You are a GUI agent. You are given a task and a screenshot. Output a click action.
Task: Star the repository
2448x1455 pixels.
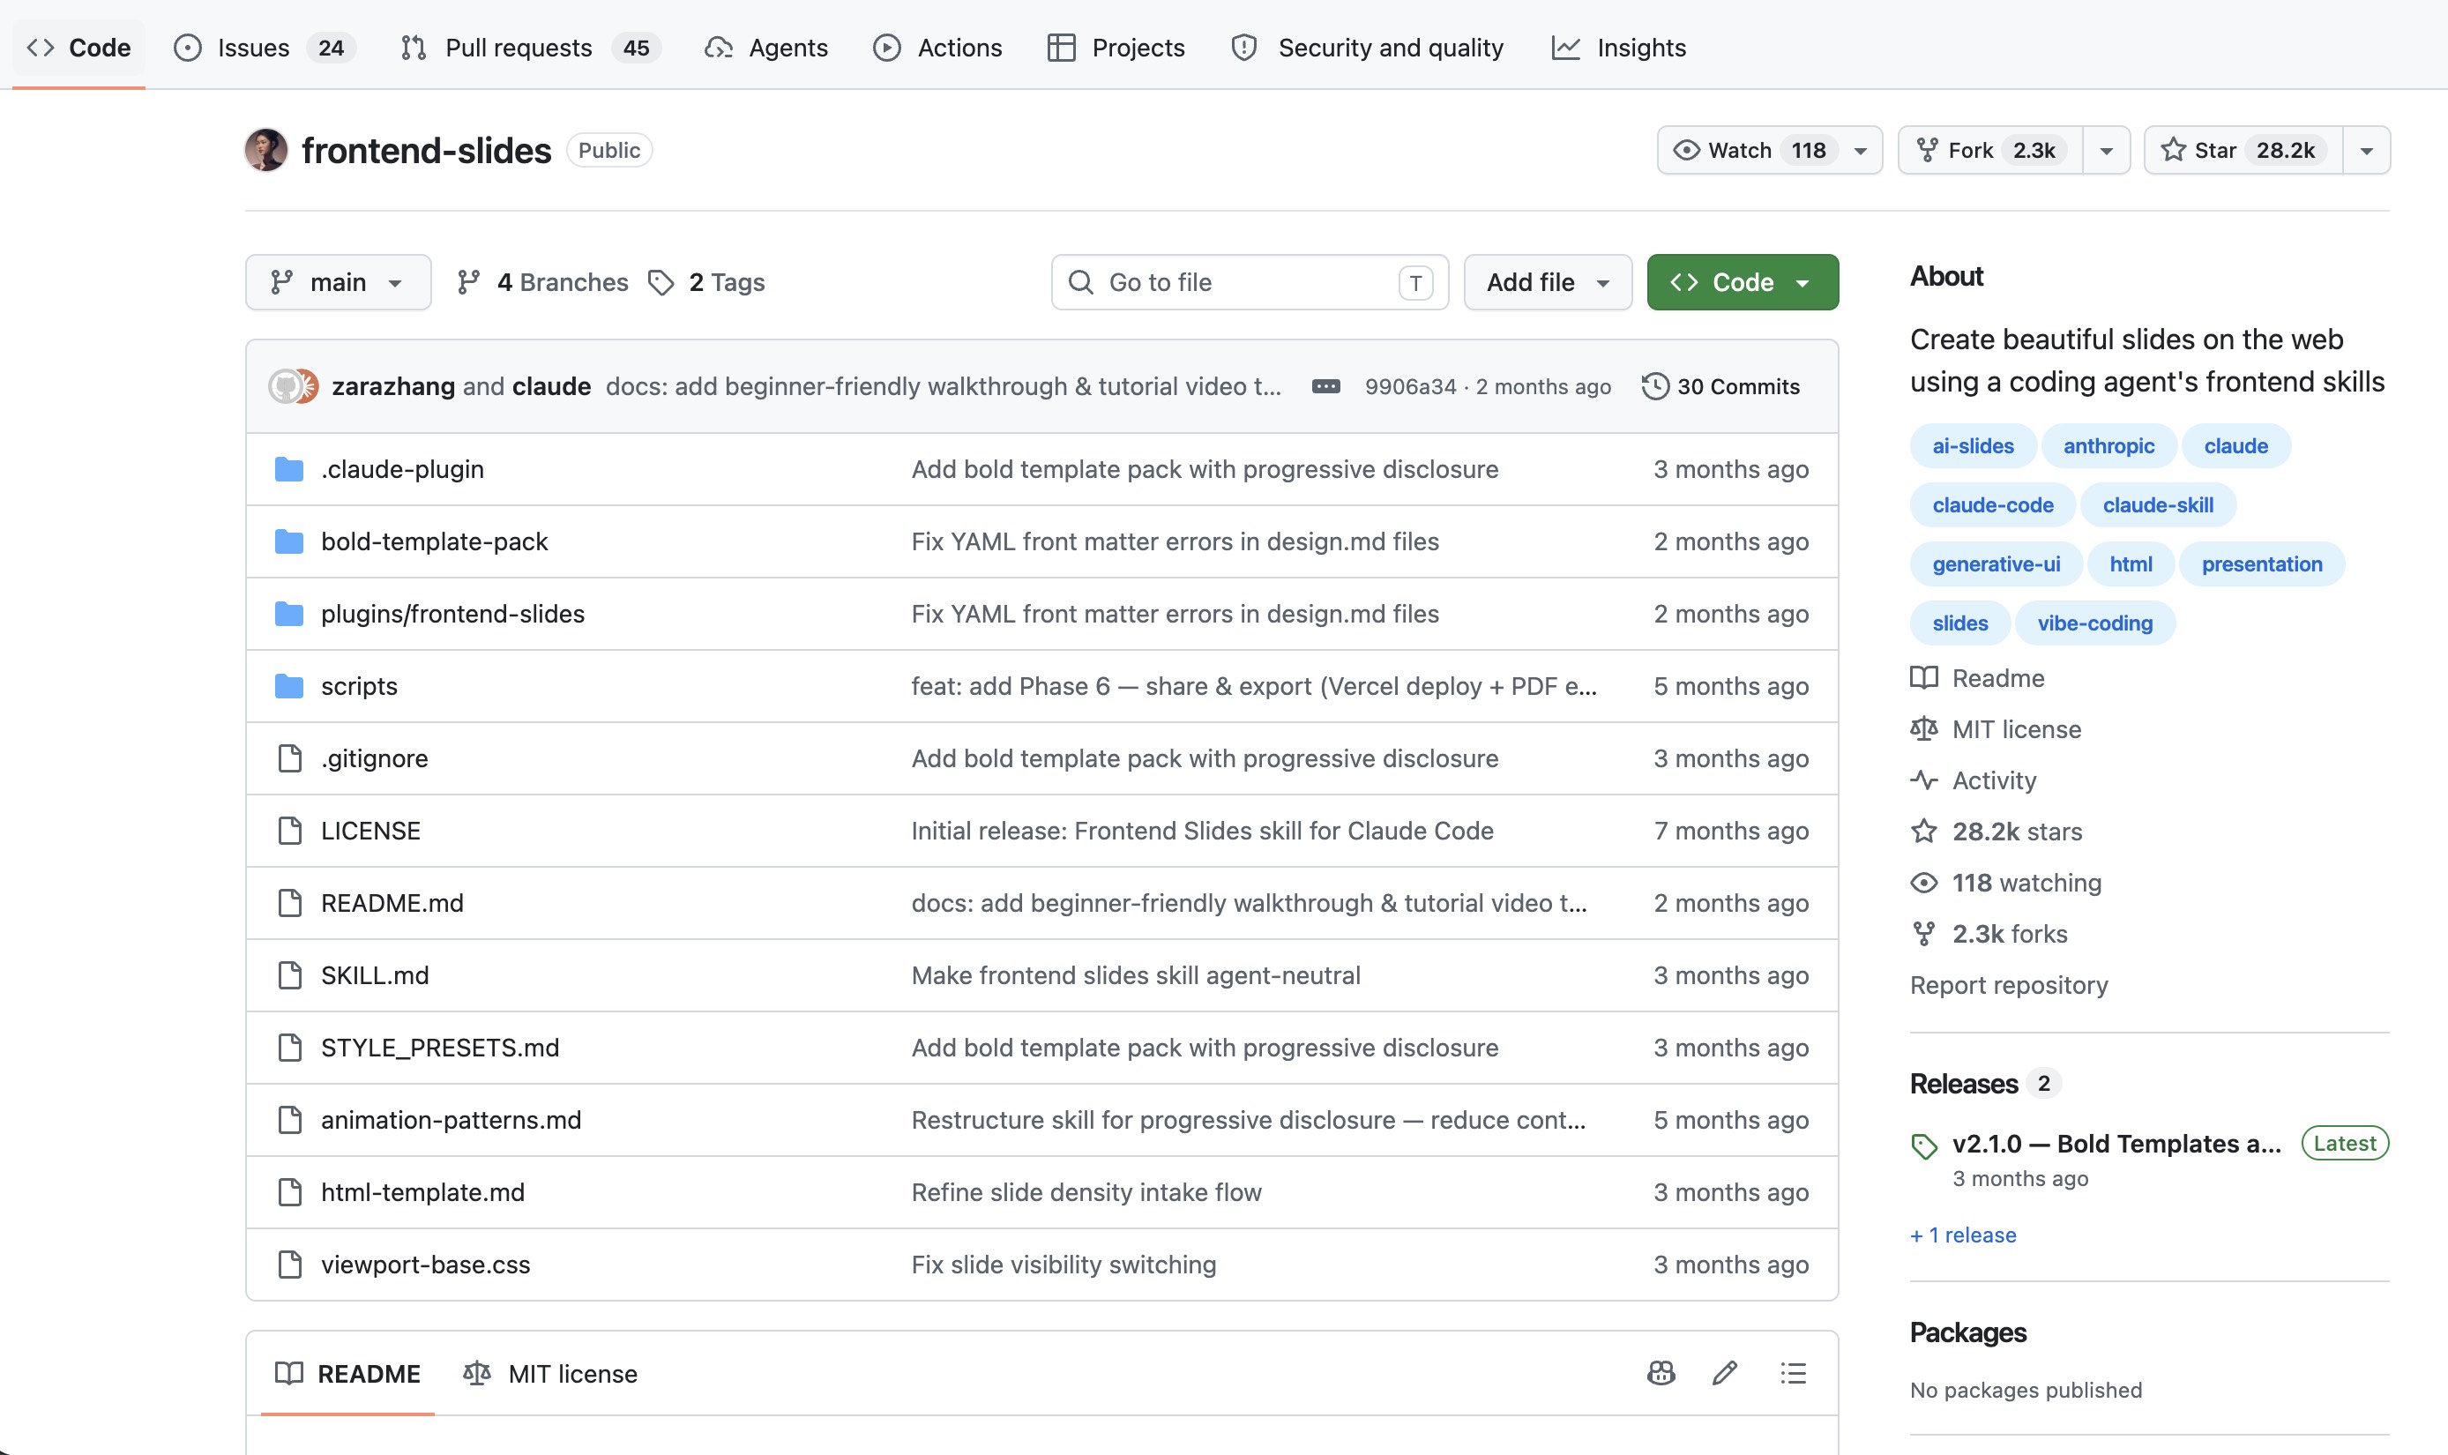[x=2243, y=150]
